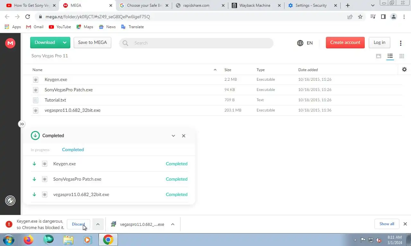Select vegaspro11.0.682_32bit.exe in the file list
This screenshot has height=246, width=411.
click(217, 110)
